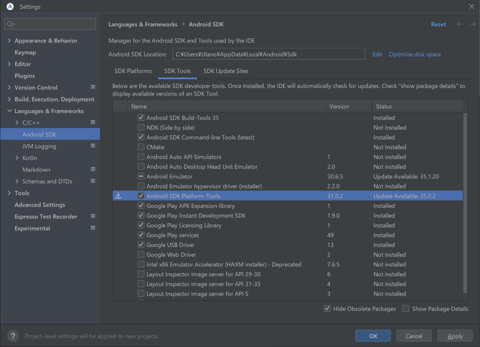The height and width of the screenshot is (347, 480).
Task: Sort by the Status column header
Action: click(x=417, y=106)
